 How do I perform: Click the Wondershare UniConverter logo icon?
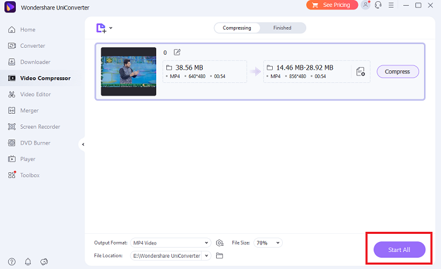pyautogui.click(x=10, y=7)
